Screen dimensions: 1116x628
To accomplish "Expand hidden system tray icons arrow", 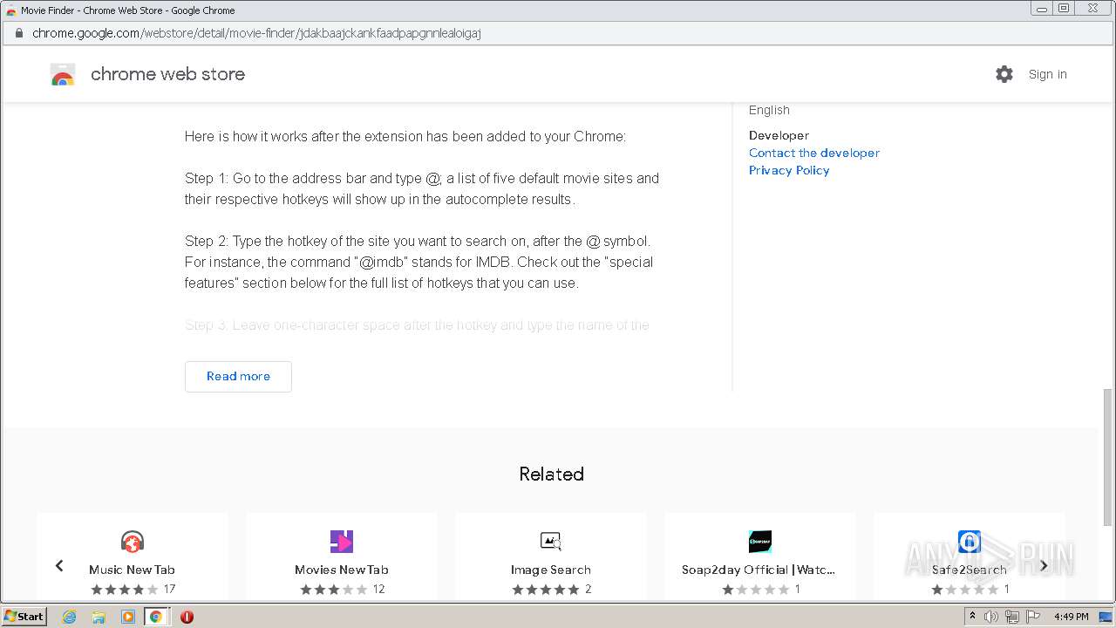I will [x=972, y=616].
